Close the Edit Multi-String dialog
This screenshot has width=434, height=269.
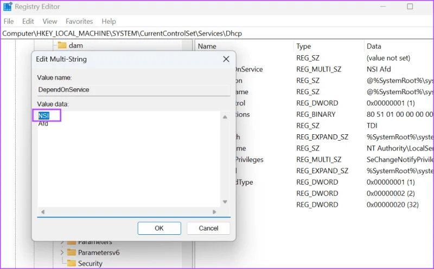(226, 59)
